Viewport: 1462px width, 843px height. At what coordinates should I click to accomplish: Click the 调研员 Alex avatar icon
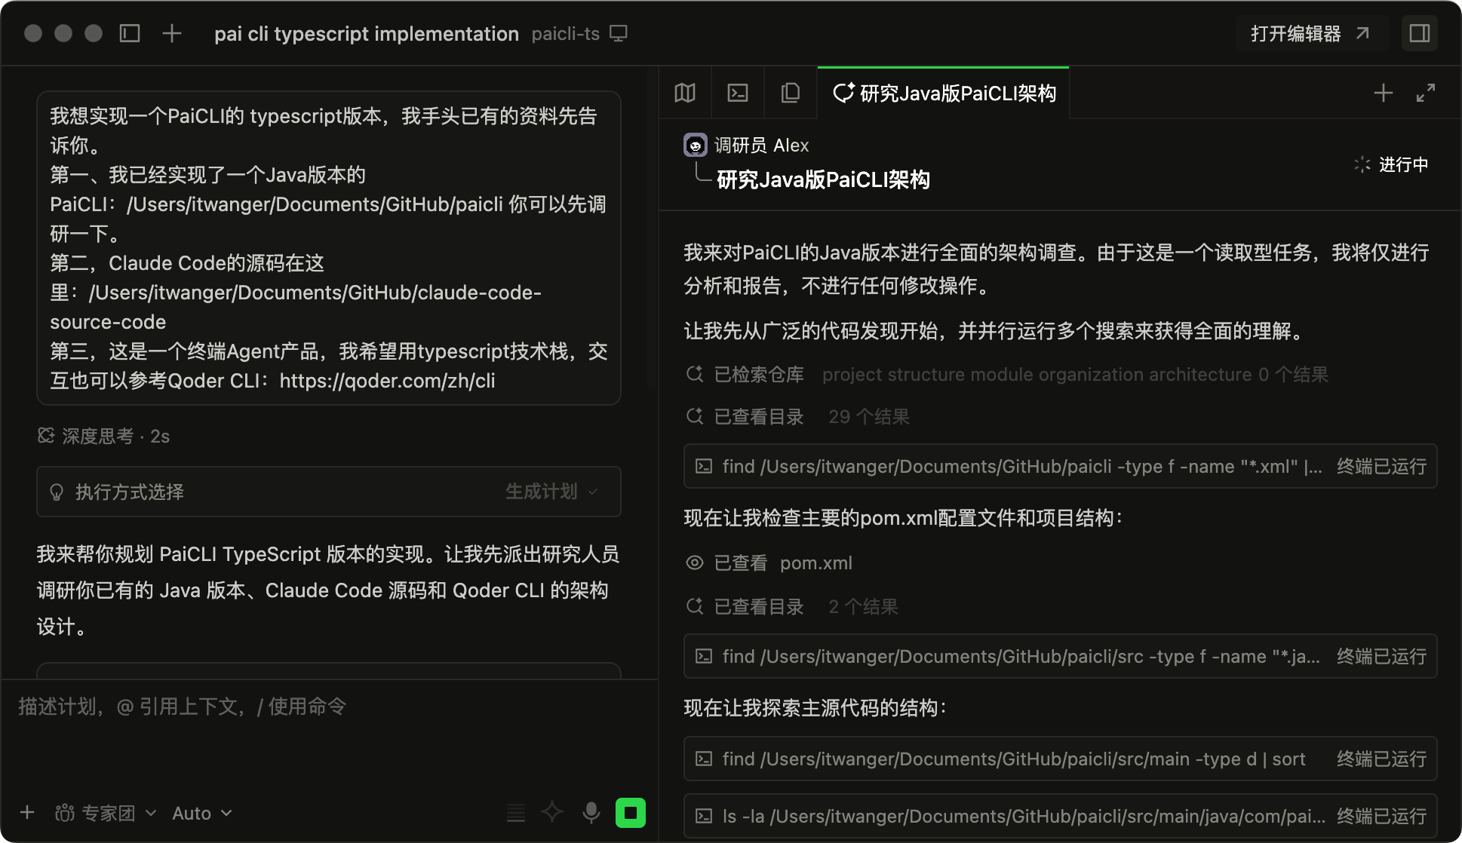tap(695, 145)
